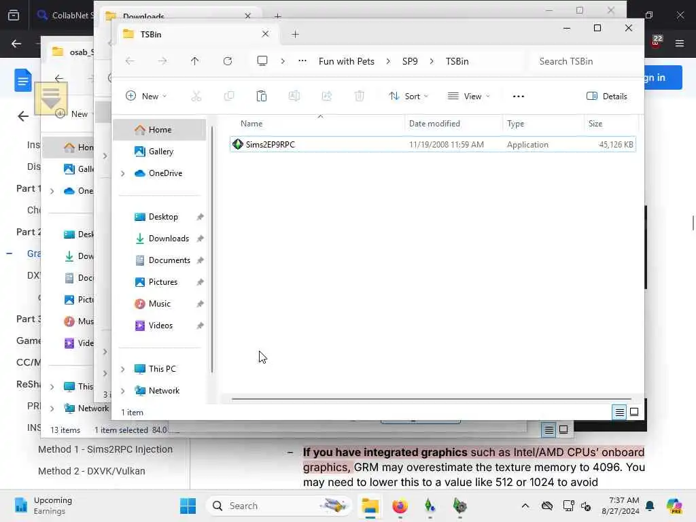
Task: Click the Copy icon in toolbar
Action: (229, 97)
